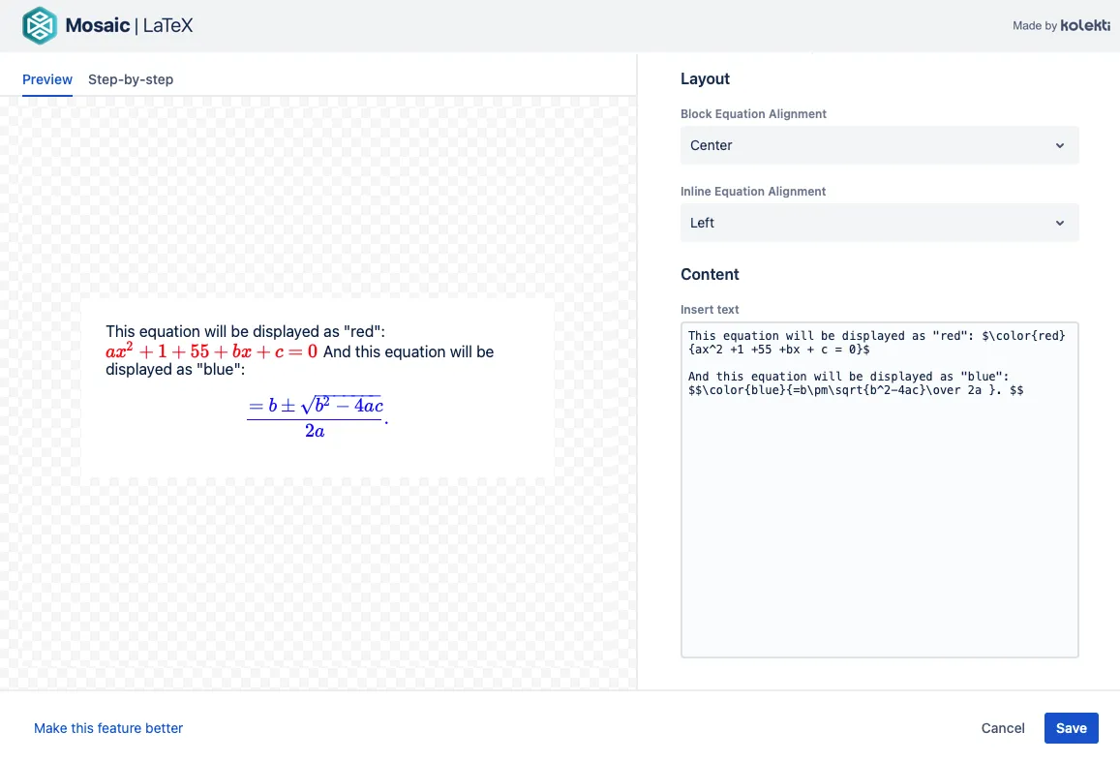Click the Layout section heading
The image size is (1120, 762).
click(705, 78)
